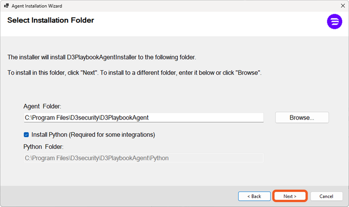
Task: Uncheck the Install Python checkbox
Action: click(x=26, y=134)
